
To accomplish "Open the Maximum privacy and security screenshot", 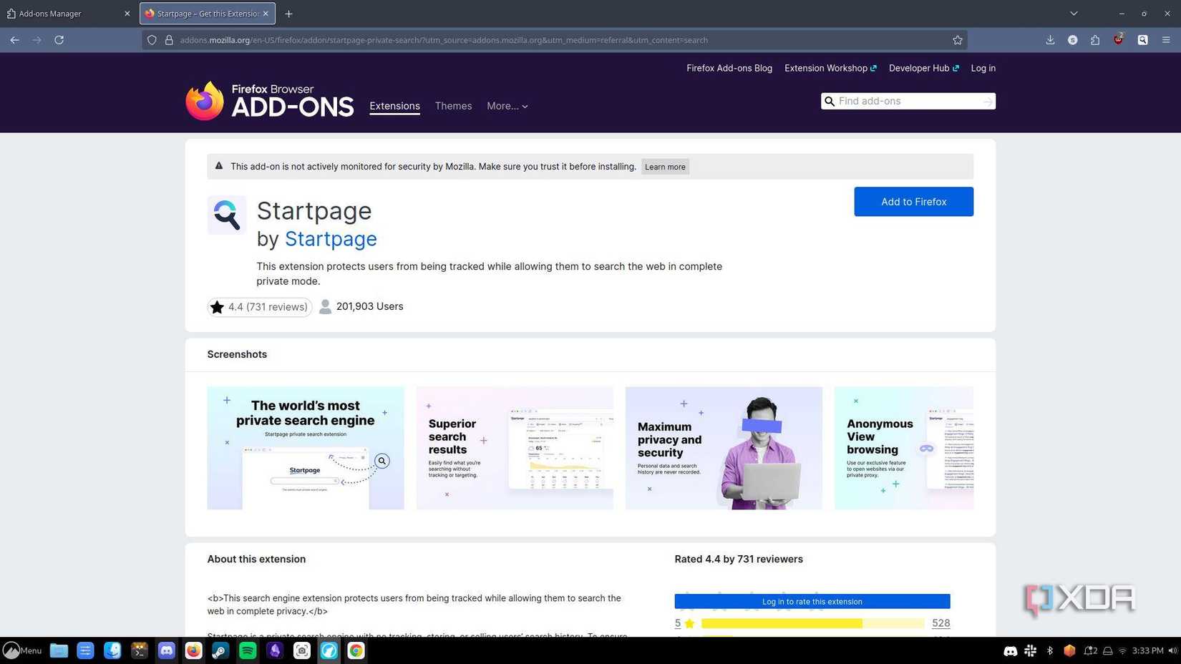I will 724,448.
